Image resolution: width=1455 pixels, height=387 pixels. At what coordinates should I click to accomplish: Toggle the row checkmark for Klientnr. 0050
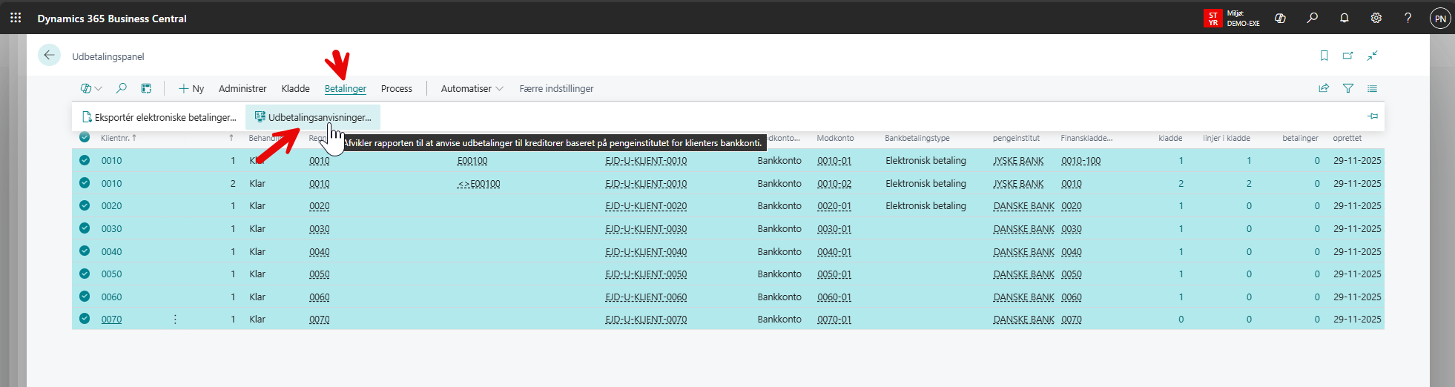(x=85, y=274)
